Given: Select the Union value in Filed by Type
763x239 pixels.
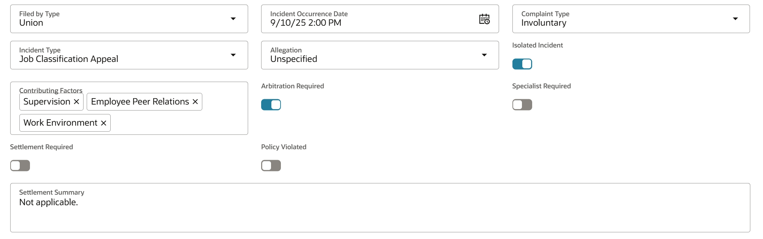Looking at the screenshot, I should (x=31, y=23).
